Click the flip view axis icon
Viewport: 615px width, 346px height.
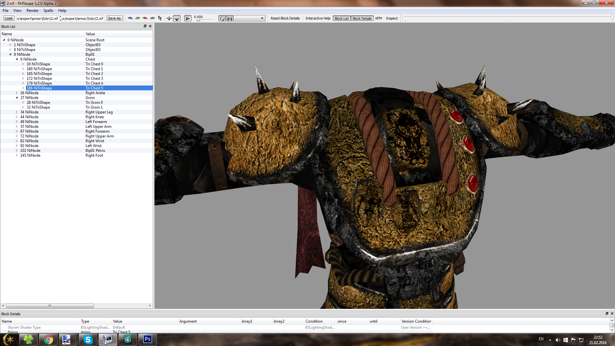169,18
